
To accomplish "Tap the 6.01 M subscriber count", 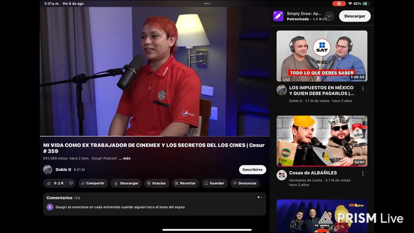I will click(x=79, y=170).
